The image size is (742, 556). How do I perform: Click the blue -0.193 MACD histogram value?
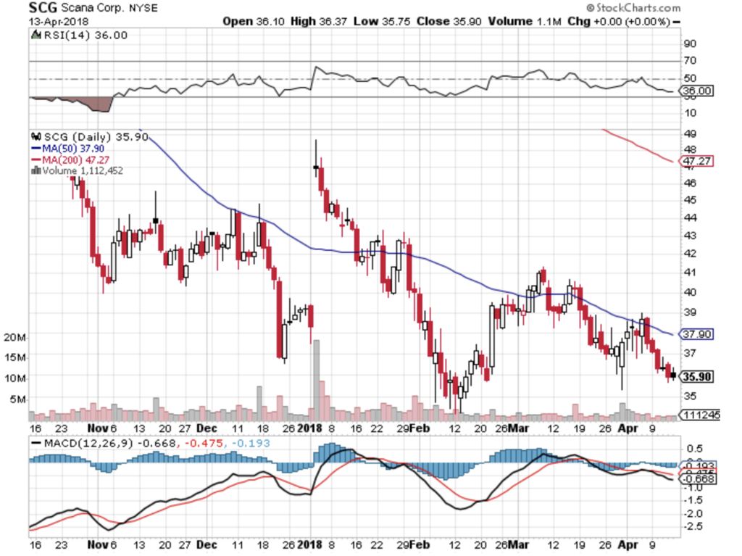tap(251, 444)
